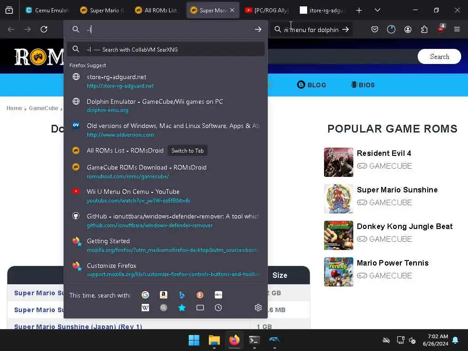This screenshot has height=351, width=468.
Task: Choose Wii U Menu On Cemu YouTube suggestion
Action: point(165,196)
